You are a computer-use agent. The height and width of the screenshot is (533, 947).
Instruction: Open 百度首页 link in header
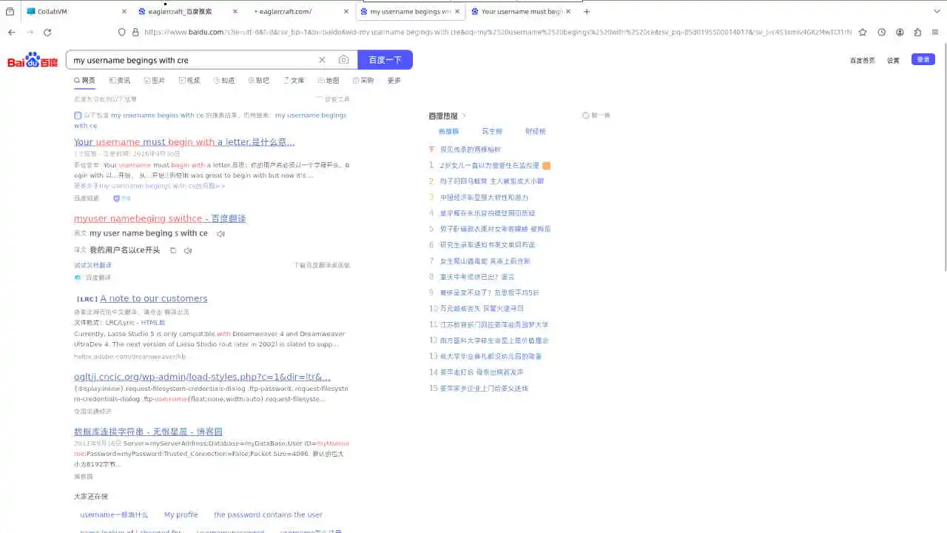point(862,60)
